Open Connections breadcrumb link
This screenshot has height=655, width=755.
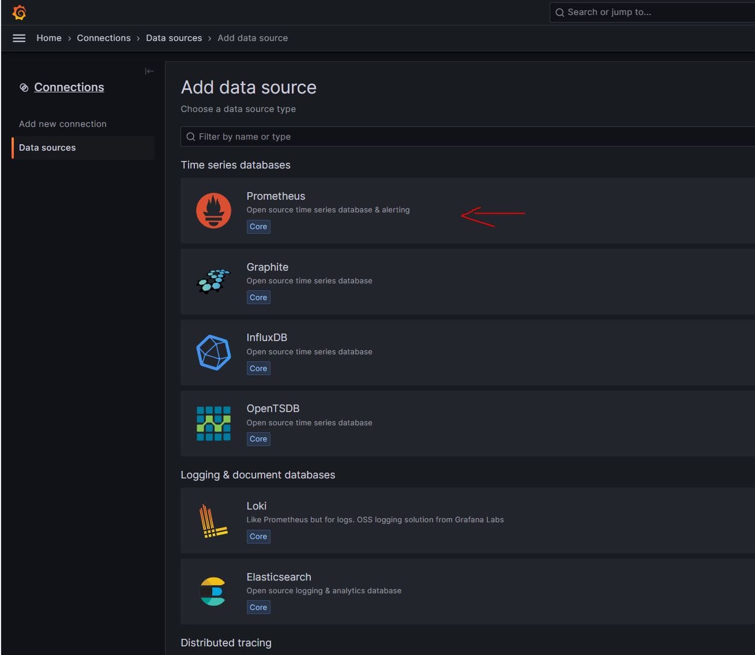point(104,38)
